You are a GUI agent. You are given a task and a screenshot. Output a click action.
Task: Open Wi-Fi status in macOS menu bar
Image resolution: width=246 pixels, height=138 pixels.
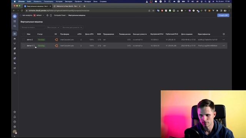pyautogui.click(x=188, y=2)
